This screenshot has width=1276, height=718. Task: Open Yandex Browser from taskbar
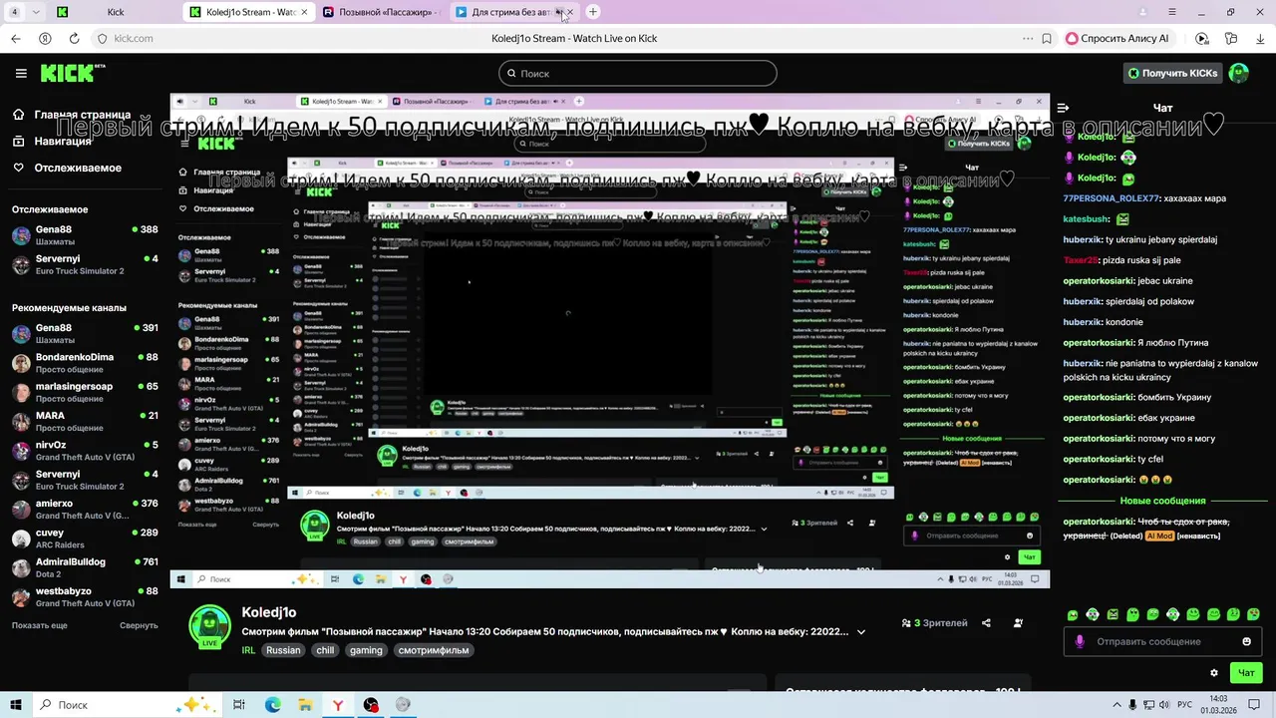[x=338, y=705]
